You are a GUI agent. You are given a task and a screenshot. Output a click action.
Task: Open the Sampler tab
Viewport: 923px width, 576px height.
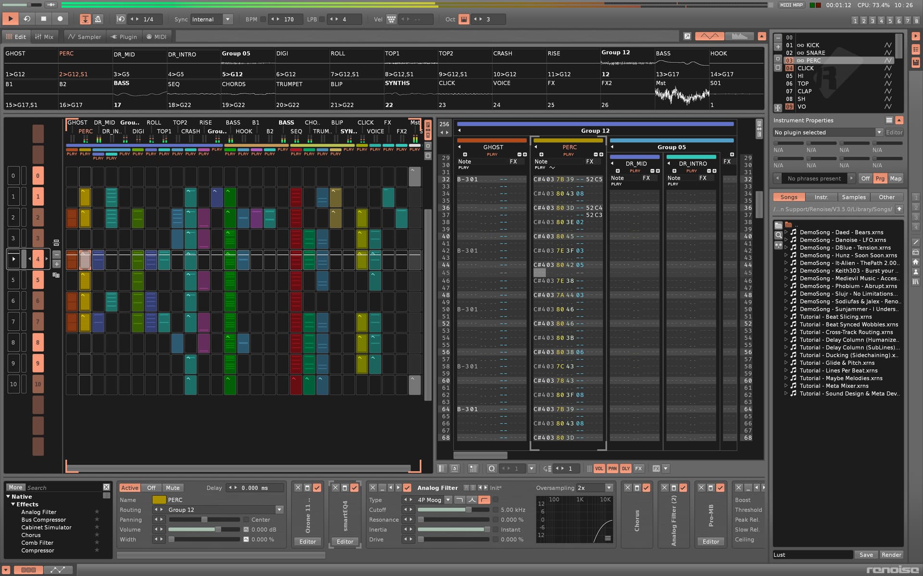(x=85, y=36)
